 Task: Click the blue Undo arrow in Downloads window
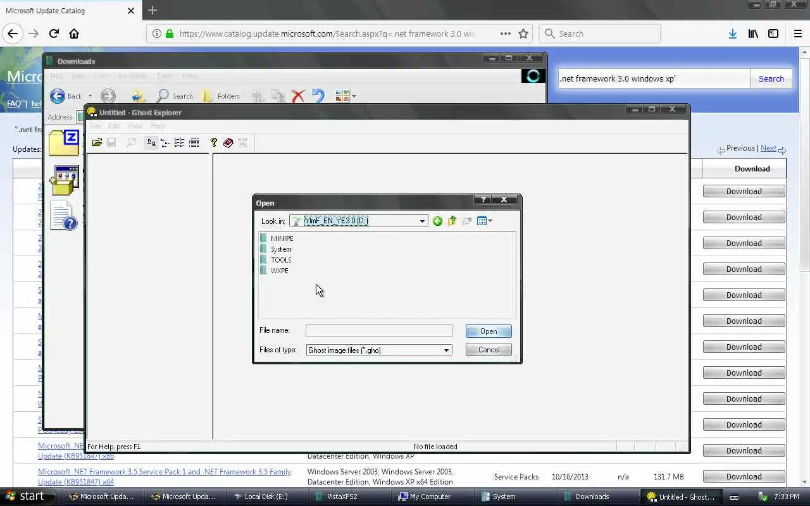(x=318, y=96)
